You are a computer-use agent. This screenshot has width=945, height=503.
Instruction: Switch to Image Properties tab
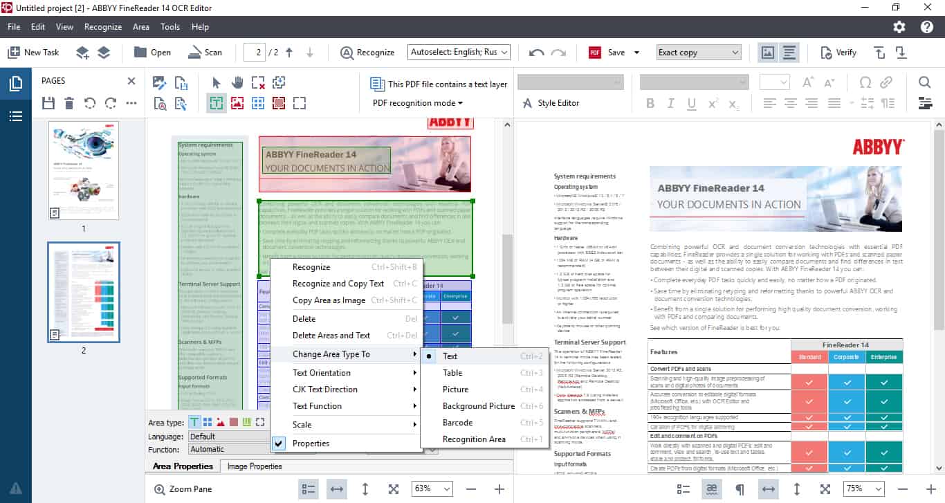[x=255, y=466]
